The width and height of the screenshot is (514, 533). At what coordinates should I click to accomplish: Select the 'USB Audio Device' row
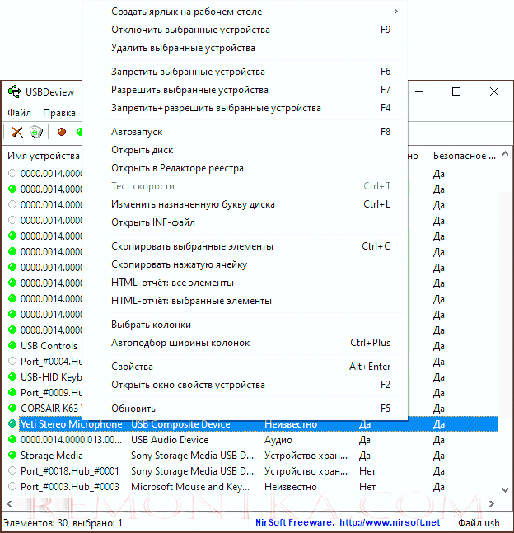[x=170, y=440]
